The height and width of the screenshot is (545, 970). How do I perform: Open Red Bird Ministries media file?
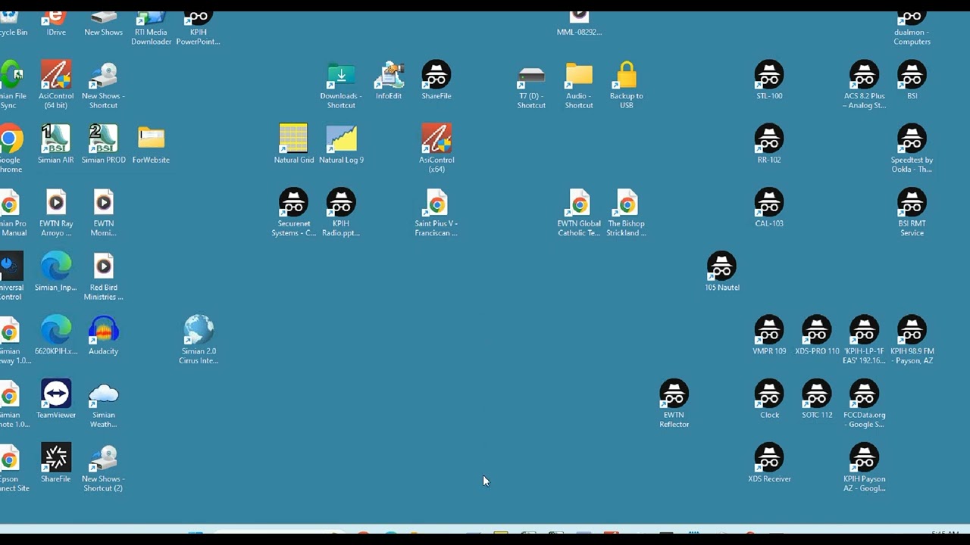tap(103, 276)
